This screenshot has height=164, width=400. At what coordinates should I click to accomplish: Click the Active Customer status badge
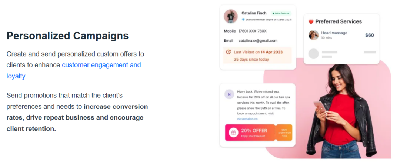[281, 13]
